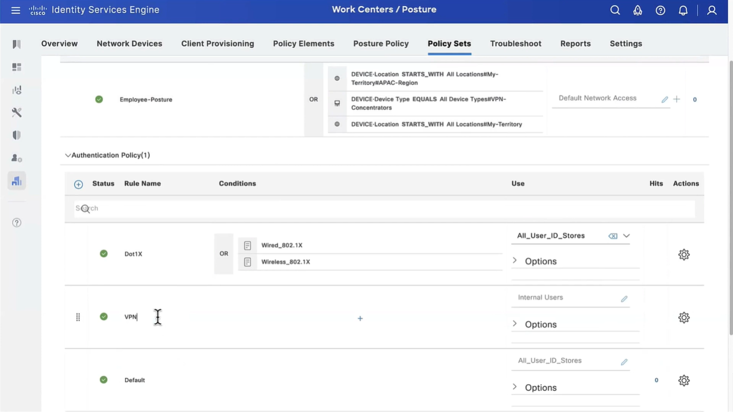The width and height of the screenshot is (733, 412).
Task: Switch to the Posture Policy tab
Action: (x=381, y=44)
